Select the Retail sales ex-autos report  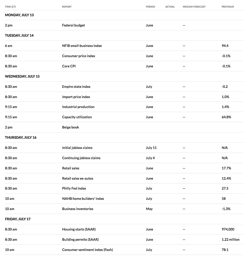tap(78, 179)
